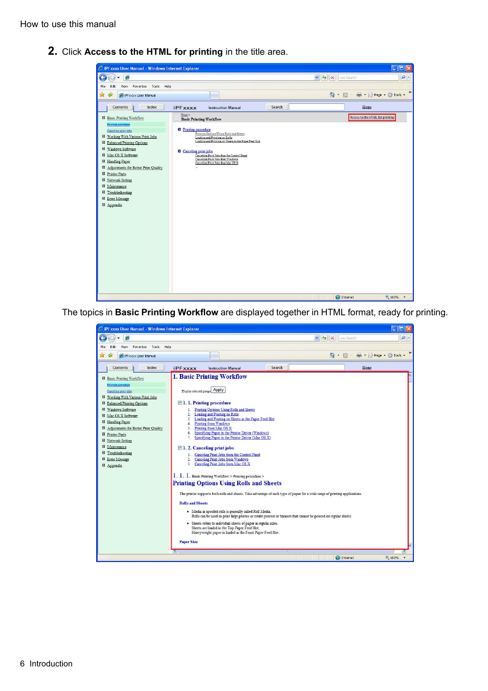Click manual search field in upper window
Viewport: 488px width, 691px height.
(x=317, y=107)
